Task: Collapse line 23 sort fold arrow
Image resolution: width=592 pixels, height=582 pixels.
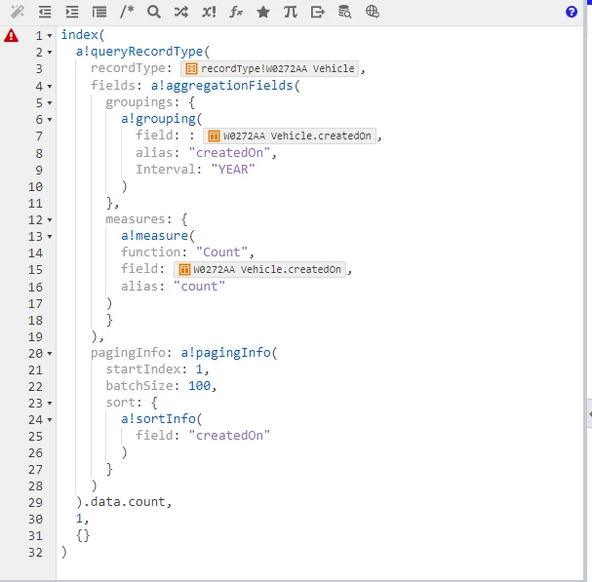Action: [x=50, y=404]
